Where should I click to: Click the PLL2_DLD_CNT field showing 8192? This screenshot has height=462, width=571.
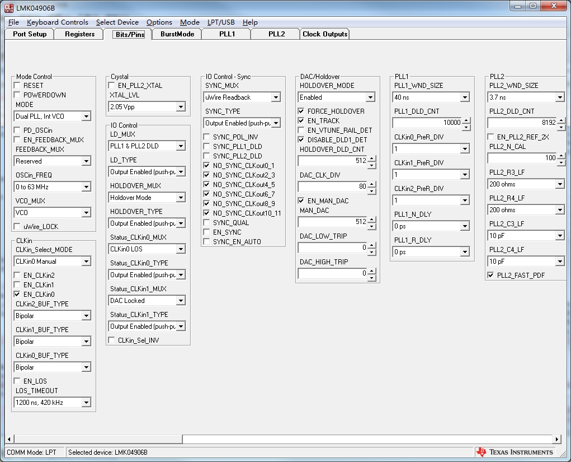pos(522,123)
